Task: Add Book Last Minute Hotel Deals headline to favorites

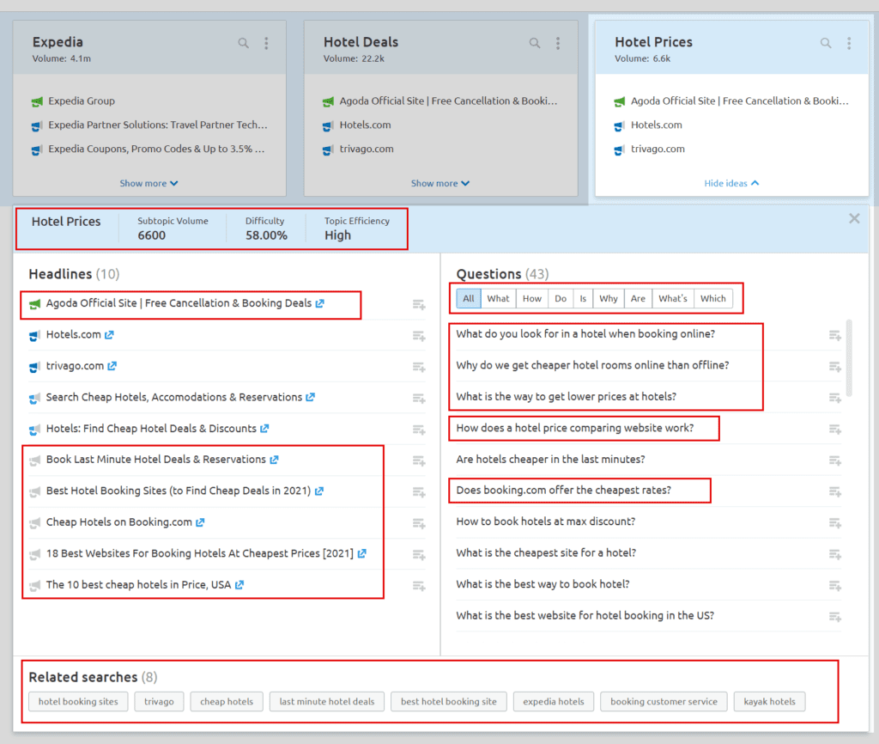Action: click(419, 460)
